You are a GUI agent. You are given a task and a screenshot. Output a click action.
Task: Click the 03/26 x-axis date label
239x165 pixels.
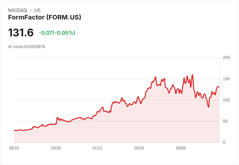click(x=139, y=148)
